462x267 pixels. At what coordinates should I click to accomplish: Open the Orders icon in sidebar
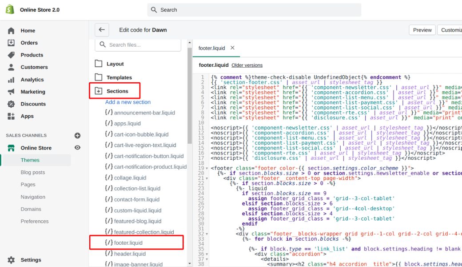(x=11, y=43)
